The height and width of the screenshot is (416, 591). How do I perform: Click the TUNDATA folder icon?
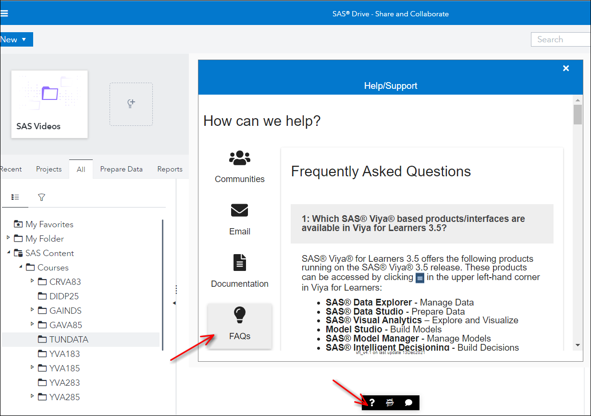(42, 339)
